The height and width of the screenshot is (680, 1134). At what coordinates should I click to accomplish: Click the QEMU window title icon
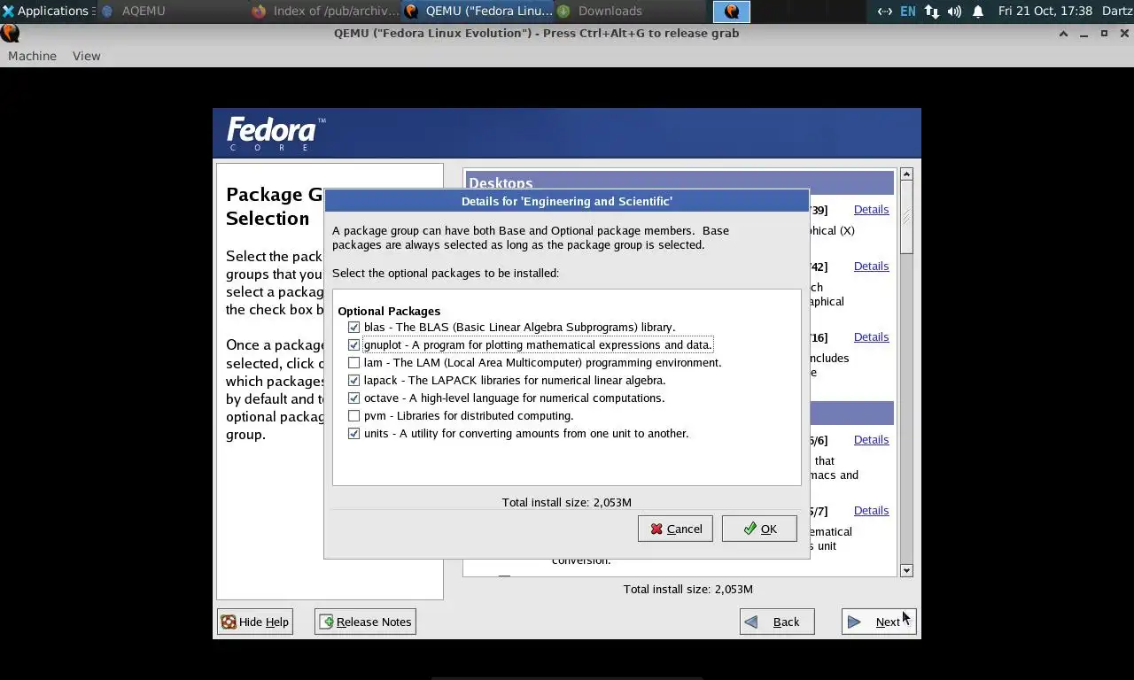click(10, 34)
